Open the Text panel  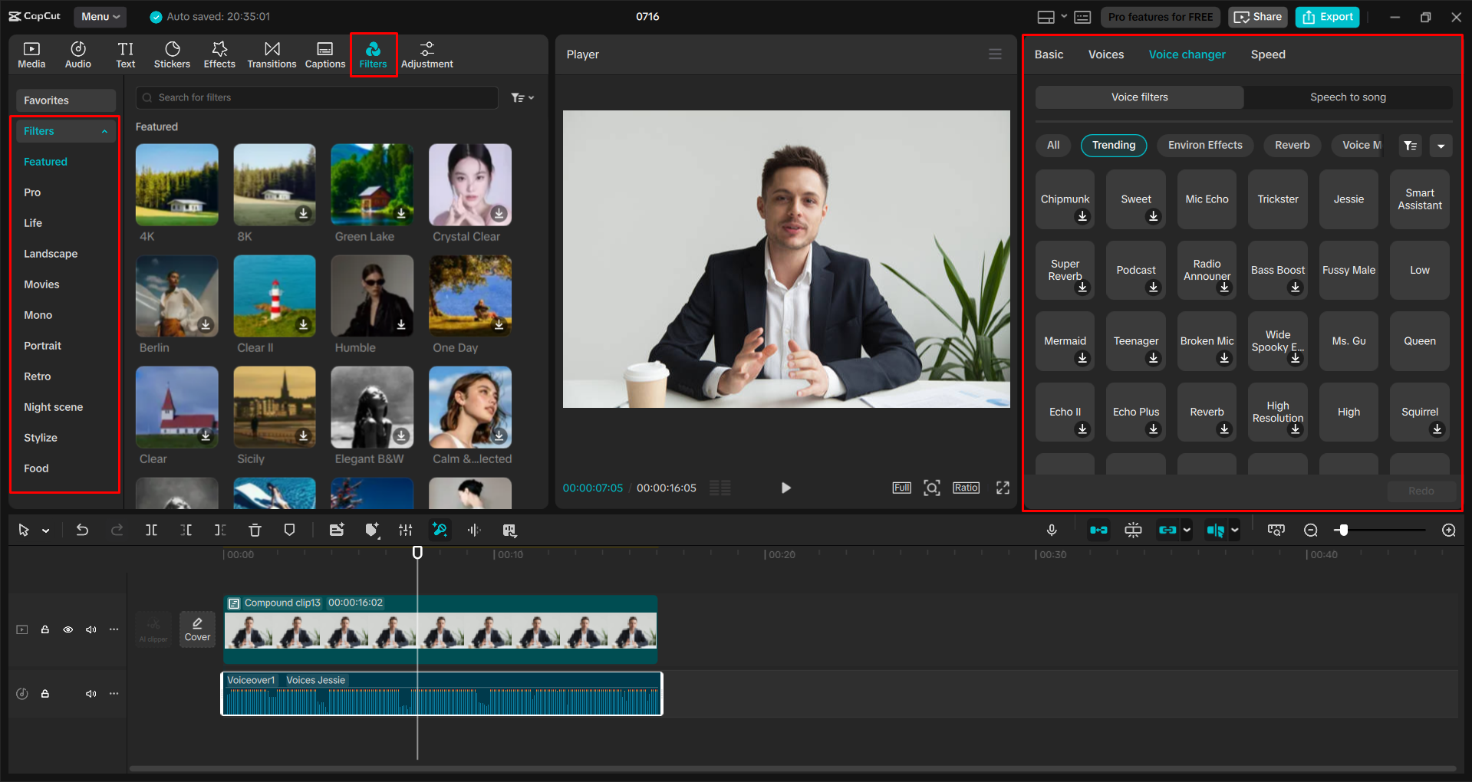point(126,55)
